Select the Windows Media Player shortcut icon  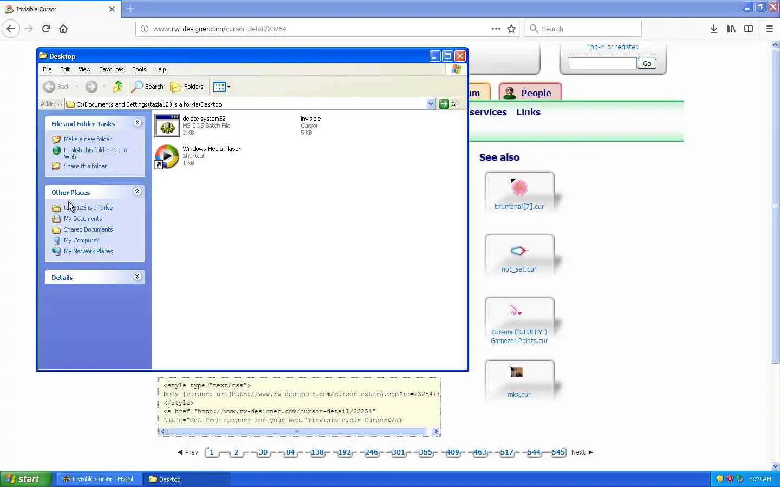click(167, 157)
